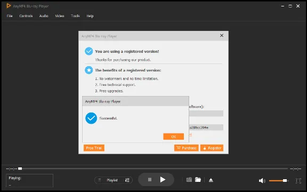Screen dimensions: 307x192
Task: Click the registered version checkmark icon
Action: [x=88, y=51]
